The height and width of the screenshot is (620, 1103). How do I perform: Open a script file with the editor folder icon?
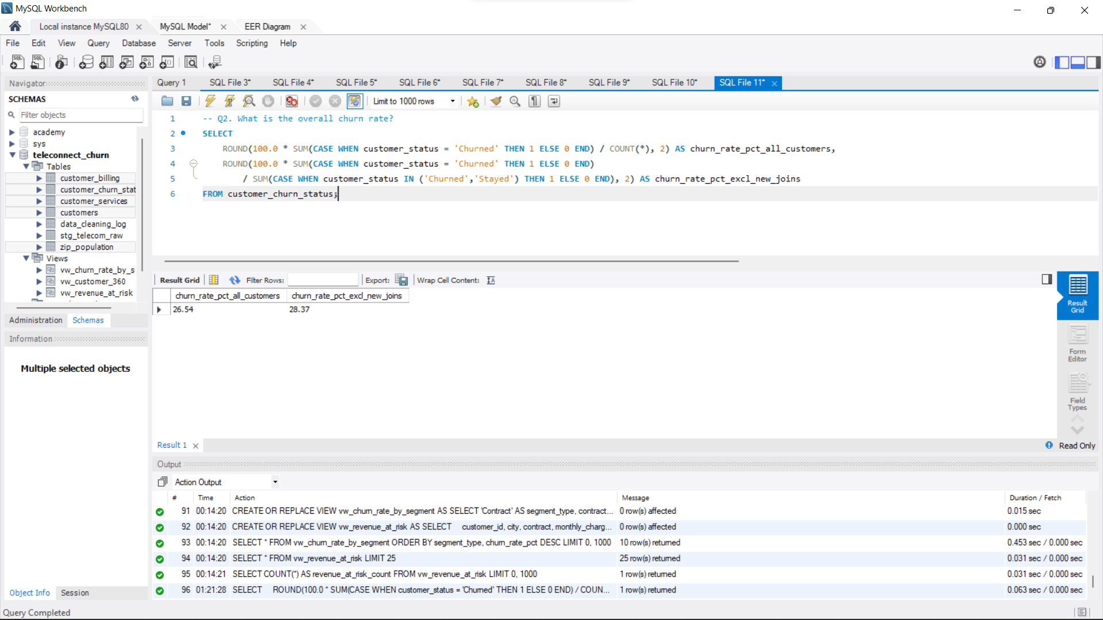pos(167,101)
